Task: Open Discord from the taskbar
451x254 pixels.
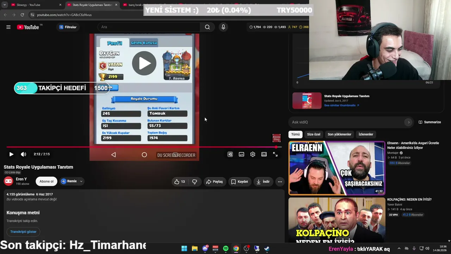Action: pos(205,249)
